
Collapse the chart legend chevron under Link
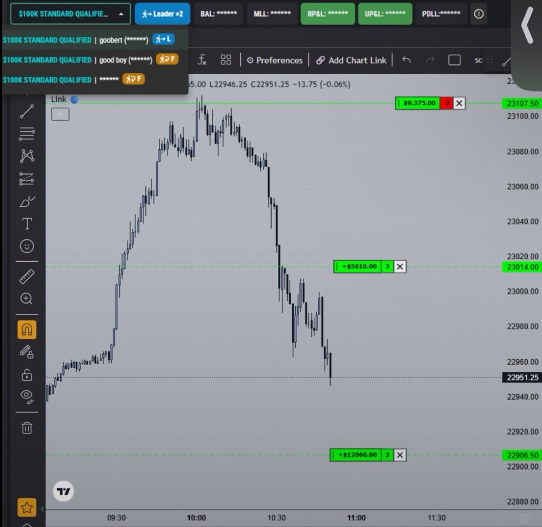pyautogui.click(x=60, y=115)
